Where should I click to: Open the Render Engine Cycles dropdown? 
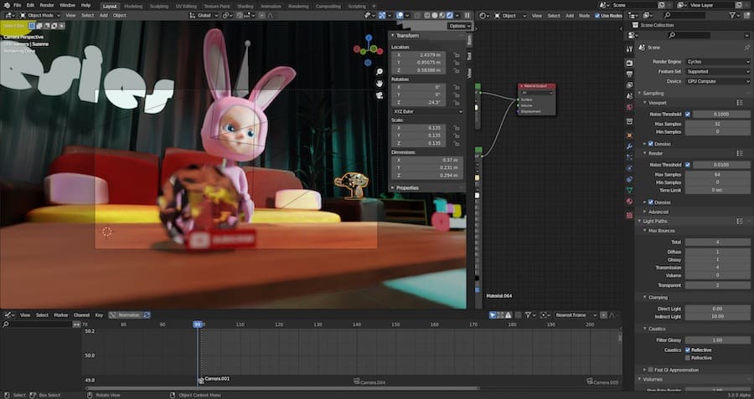tap(718, 61)
